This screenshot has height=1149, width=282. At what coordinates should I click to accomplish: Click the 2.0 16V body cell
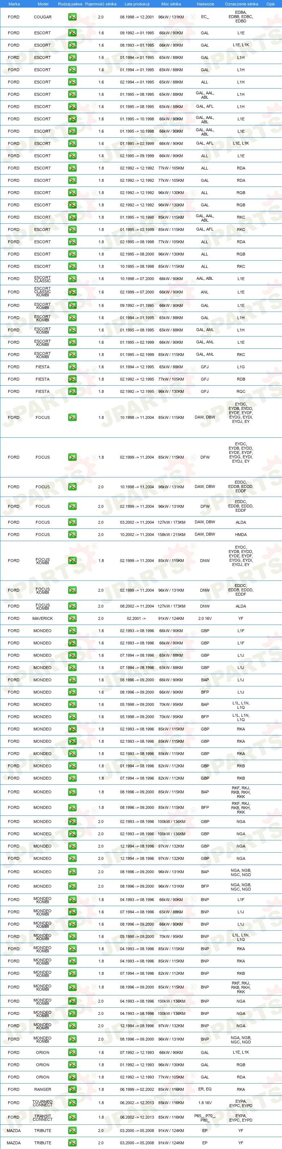coord(204,619)
